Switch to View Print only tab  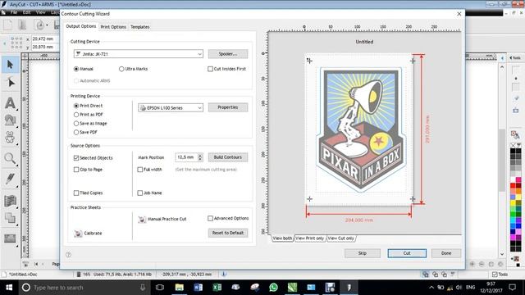(310, 238)
